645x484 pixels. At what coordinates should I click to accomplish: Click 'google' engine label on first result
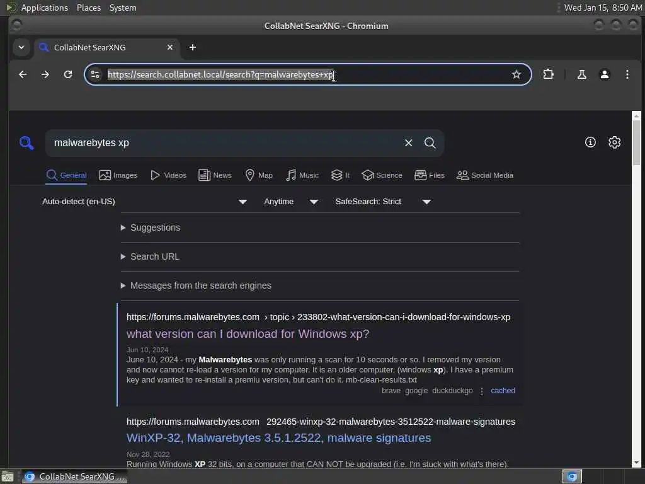pyautogui.click(x=416, y=391)
